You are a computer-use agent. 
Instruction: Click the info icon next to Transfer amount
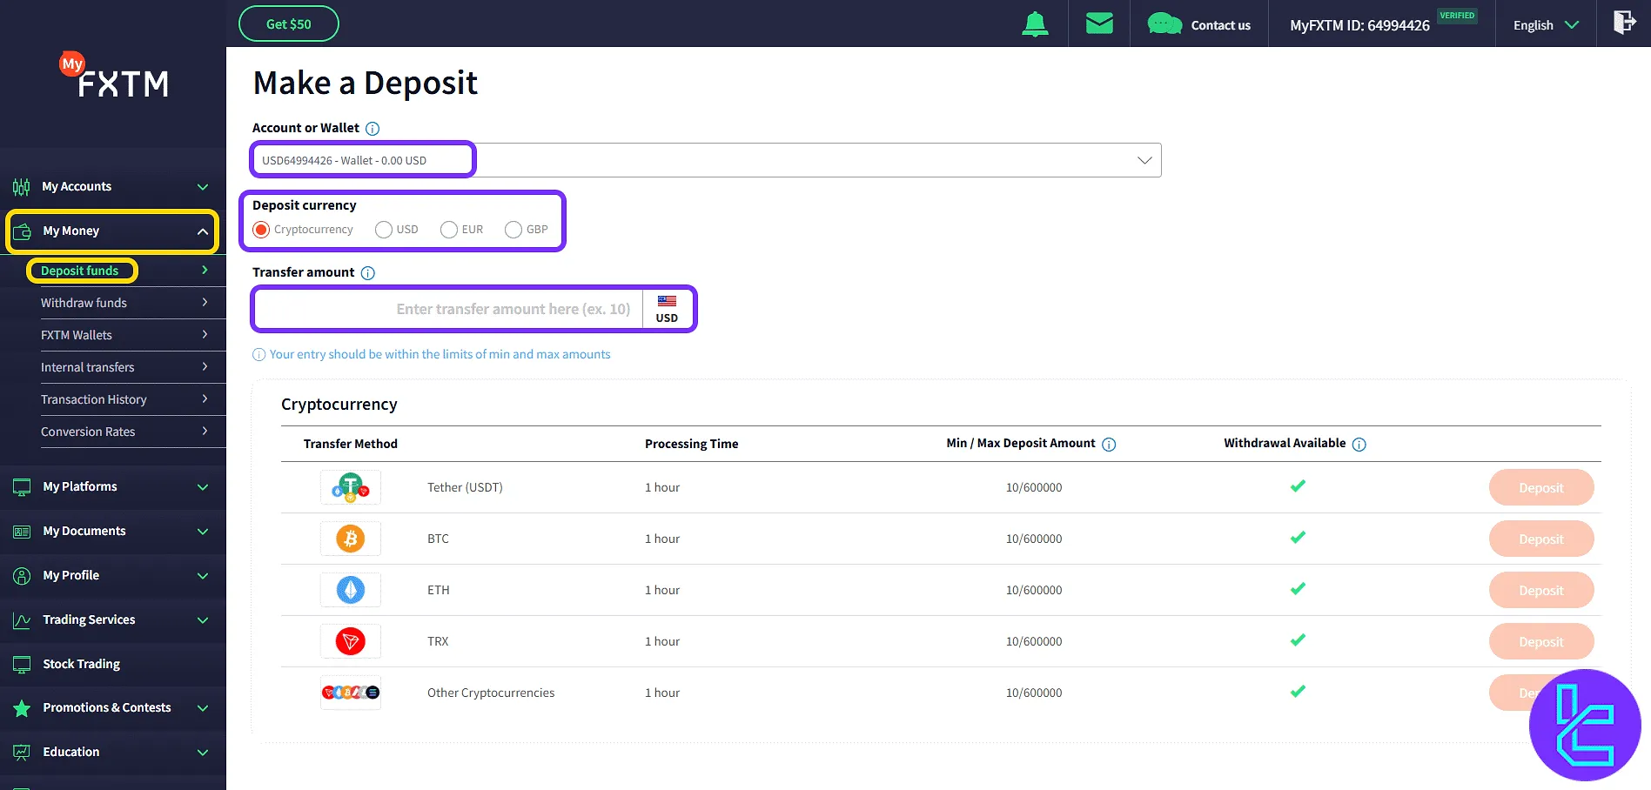pos(368,273)
